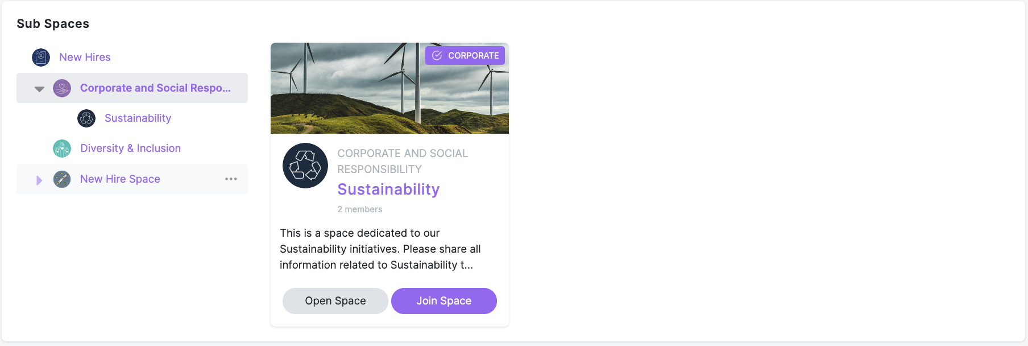Click the Diversity & Inclusion space icon

tap(62, 149)
